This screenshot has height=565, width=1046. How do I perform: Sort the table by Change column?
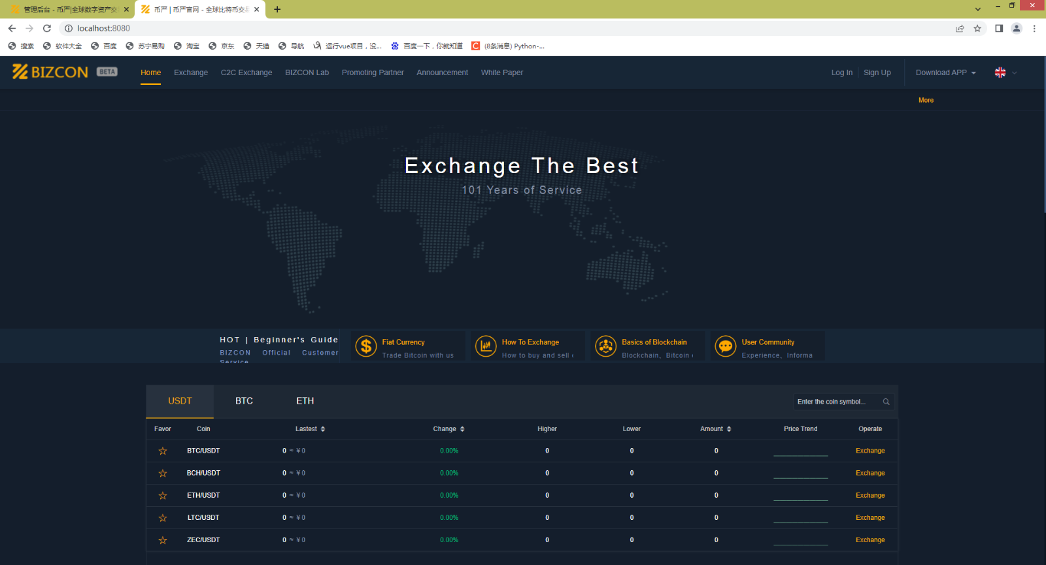tap(448, 429)
